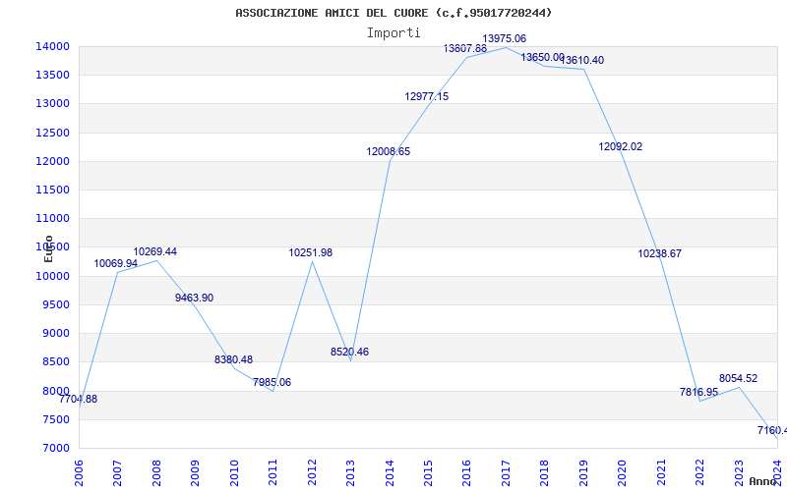Click the x-axis year 2012
The width and height of the screenshot is (787, 491).
[x=312, y=473]
